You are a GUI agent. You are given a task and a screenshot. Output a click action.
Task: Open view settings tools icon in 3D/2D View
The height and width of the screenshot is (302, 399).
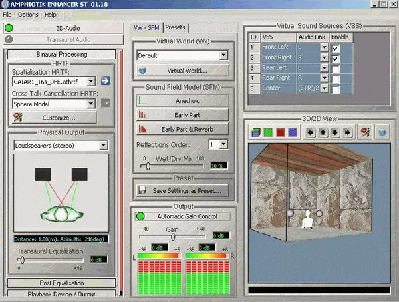365,132
